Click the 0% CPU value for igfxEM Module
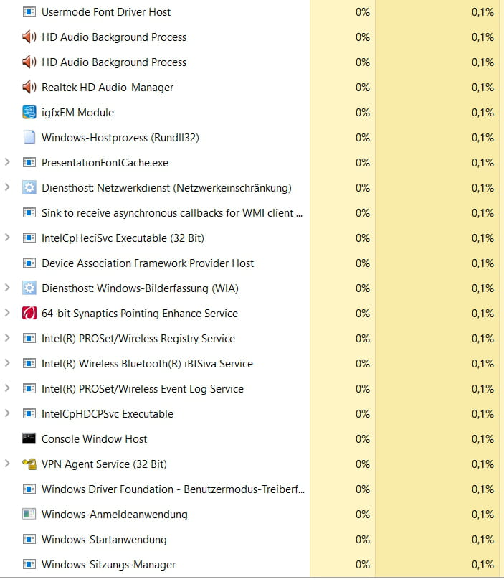The height and width of the screenshot is (582, 504). point(362,113)
